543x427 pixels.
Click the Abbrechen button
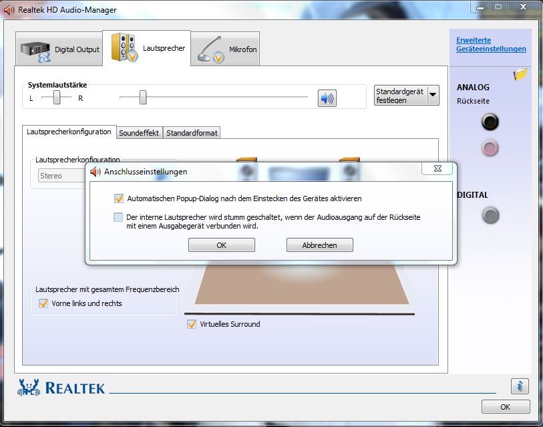click(x=320, y=245)
